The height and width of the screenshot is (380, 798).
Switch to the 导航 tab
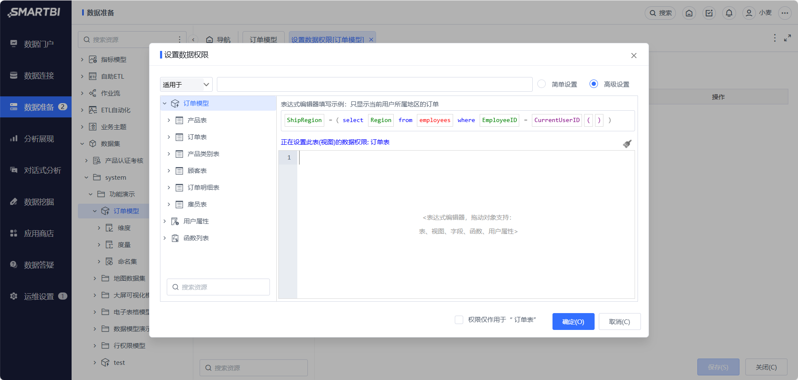[218, 40]
